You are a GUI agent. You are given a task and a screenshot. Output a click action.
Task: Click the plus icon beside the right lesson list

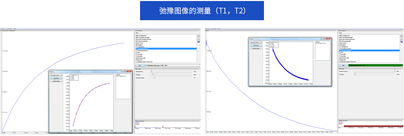402,35
